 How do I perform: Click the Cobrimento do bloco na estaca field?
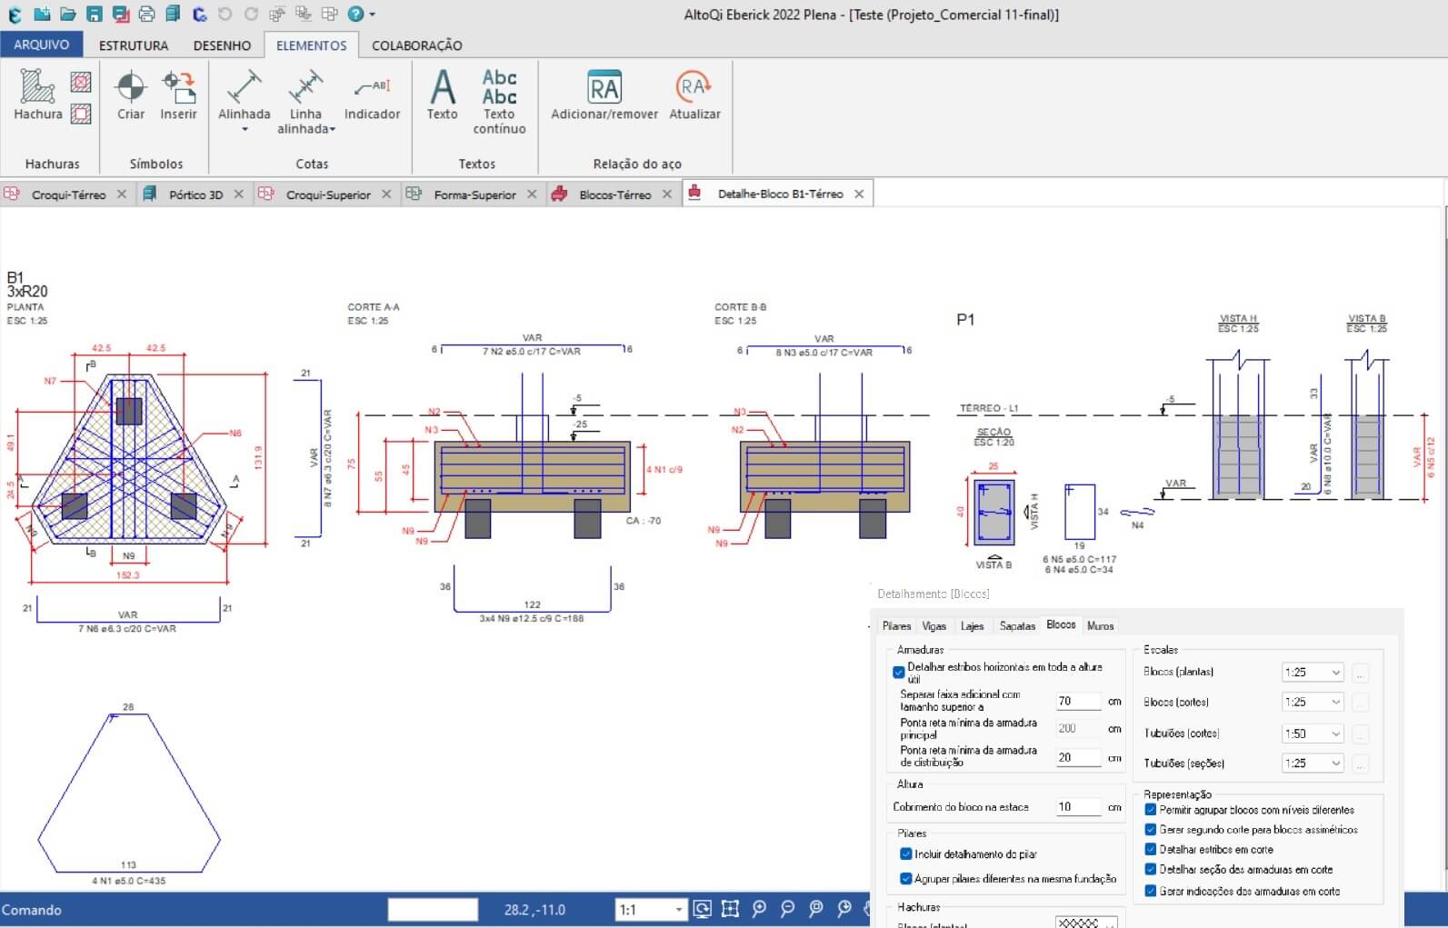point(1079,806)
